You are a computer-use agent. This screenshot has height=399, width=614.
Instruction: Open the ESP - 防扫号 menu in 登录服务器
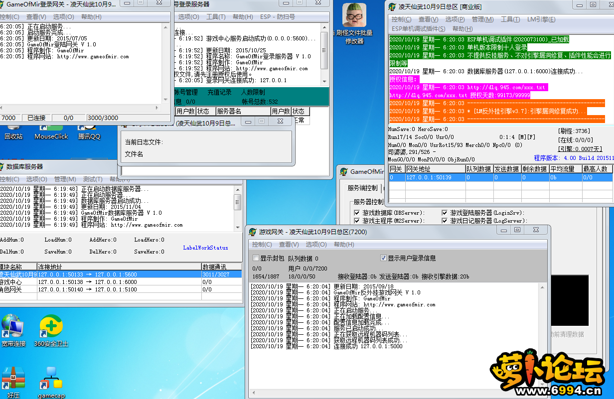[278, 17]
